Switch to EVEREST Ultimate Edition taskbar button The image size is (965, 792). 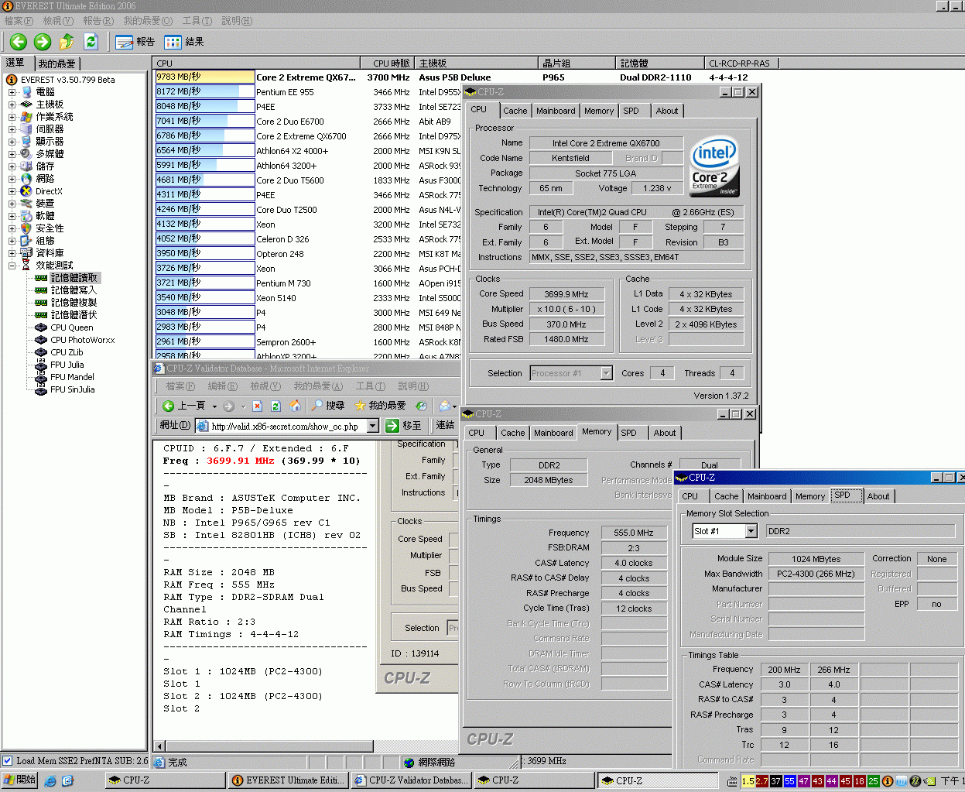coord(287,780)
